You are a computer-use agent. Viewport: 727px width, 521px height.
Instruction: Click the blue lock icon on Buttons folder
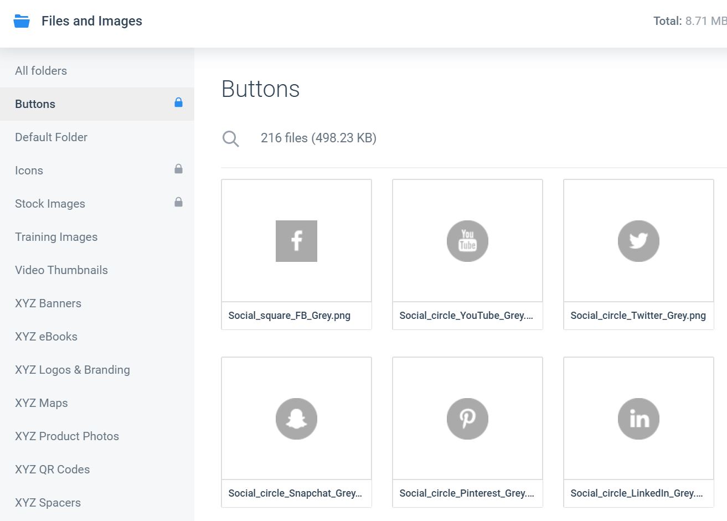[178, 102]
